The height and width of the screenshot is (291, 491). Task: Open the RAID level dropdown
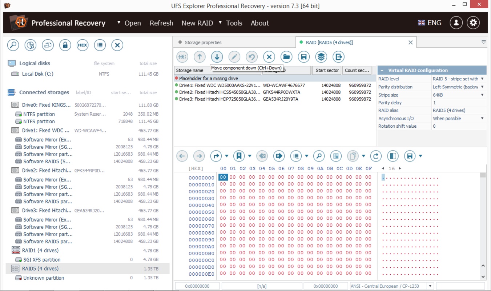pos(482,79)
